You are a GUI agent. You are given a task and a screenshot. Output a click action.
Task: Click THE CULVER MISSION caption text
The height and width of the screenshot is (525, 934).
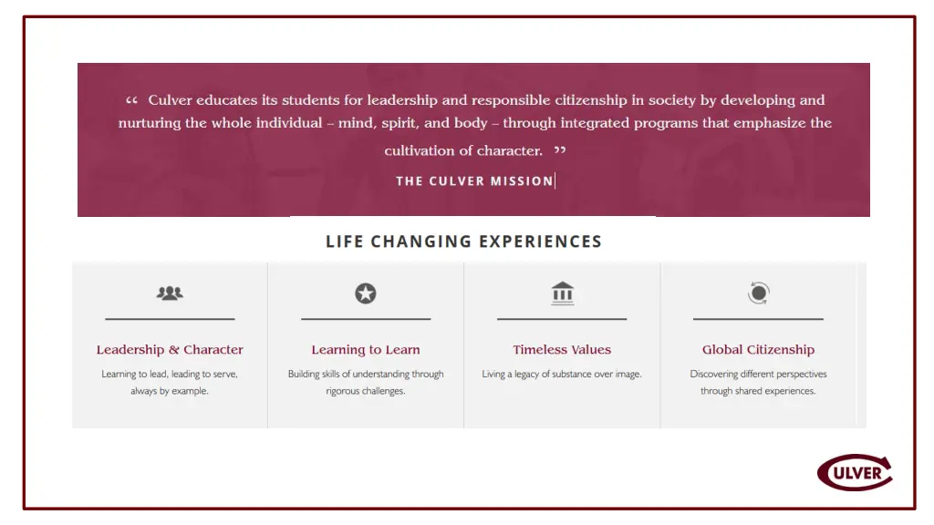[474, 181]
